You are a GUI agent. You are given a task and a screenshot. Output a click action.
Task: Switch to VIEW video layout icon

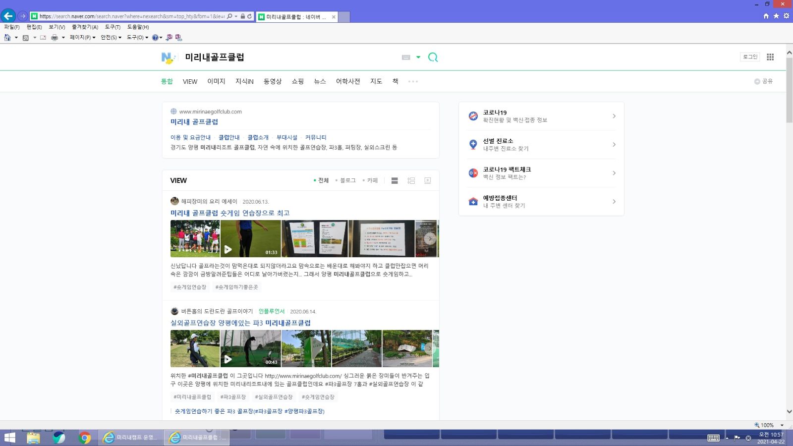click(x=428, y=181)
